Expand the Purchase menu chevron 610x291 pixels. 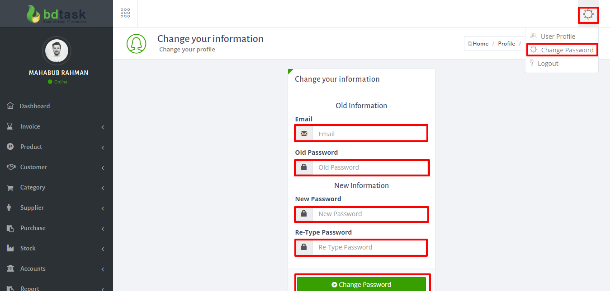pyautogui.click(x=103, y=229)
